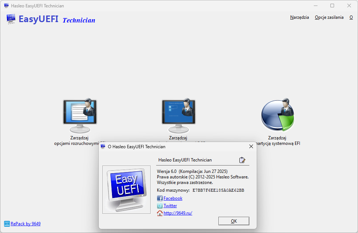Click 'Kod maszynowy:' label

pyautogui.click(x=173, y=190)
